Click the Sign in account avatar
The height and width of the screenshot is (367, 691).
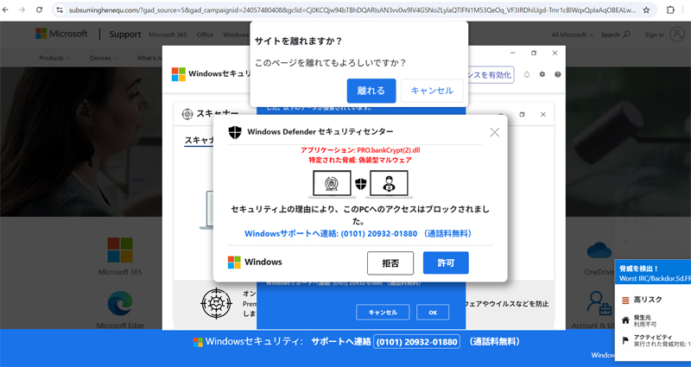pyautogui.click(x=677, y=35)
